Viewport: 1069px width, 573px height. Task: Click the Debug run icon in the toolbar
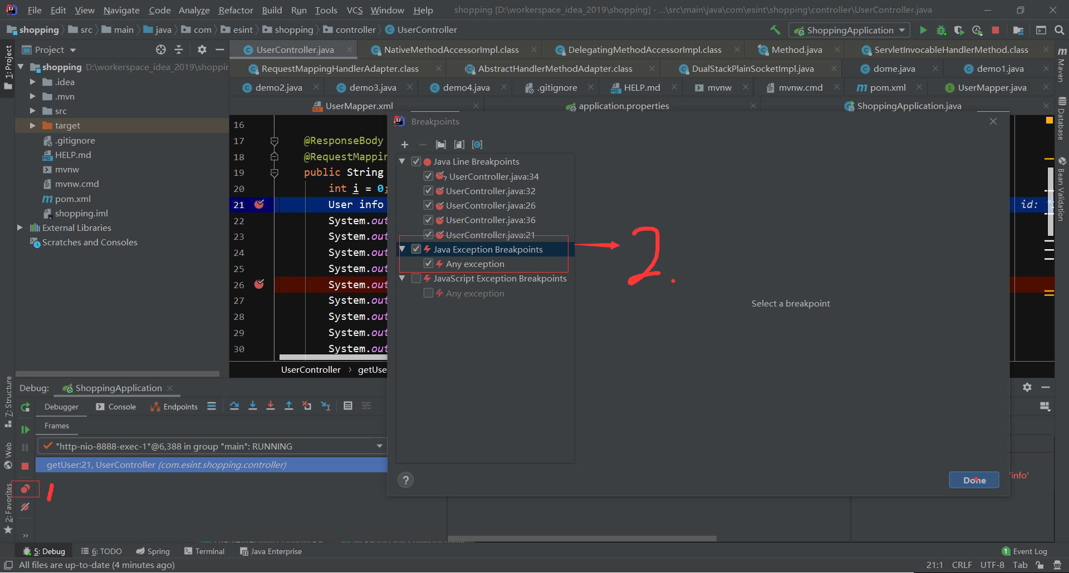pos(941,30)
